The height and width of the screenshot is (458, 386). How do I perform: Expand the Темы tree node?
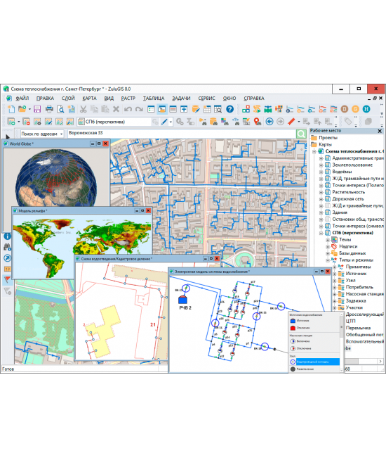point(328,239)
